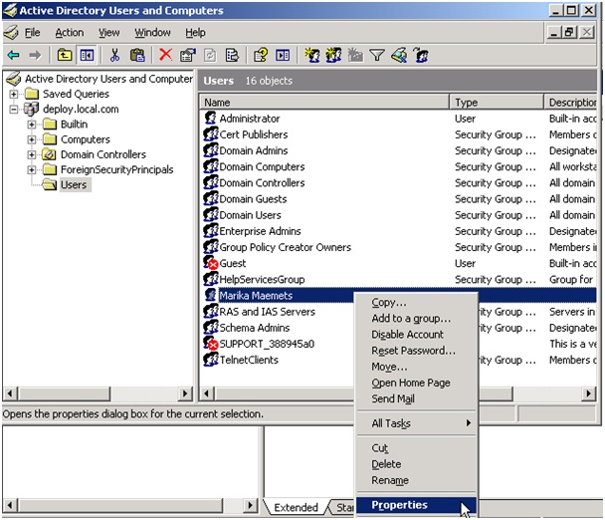Click the list pane right scroll arrow

[589, 393]
